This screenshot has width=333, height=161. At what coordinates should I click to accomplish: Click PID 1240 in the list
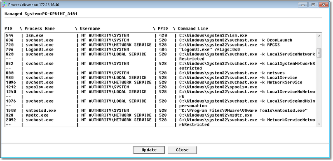click(11, 92)
